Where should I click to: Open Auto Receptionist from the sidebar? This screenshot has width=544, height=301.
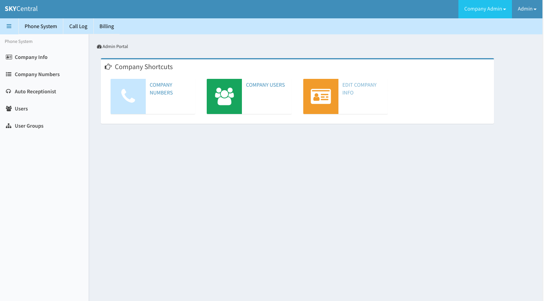pyautogui.click(x=44, y=91)
